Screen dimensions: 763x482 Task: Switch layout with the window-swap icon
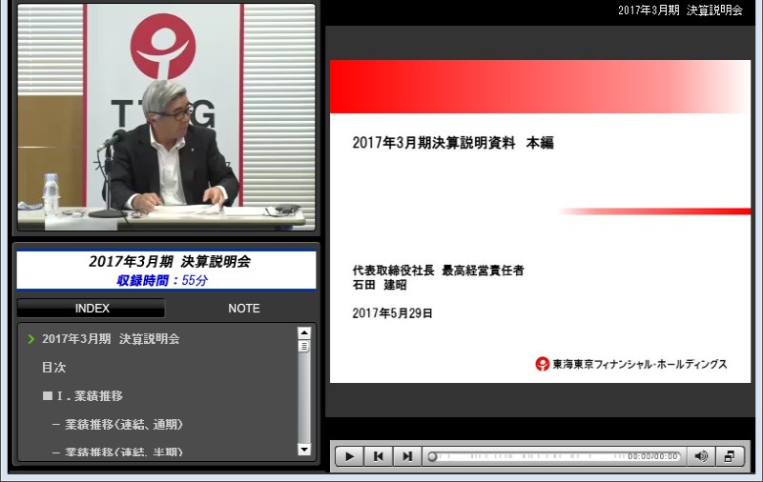[x=730, y=456]
